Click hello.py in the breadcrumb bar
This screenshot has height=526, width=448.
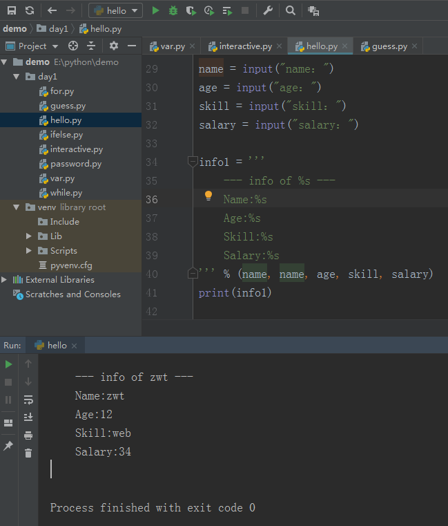click(x=101, y=29)
